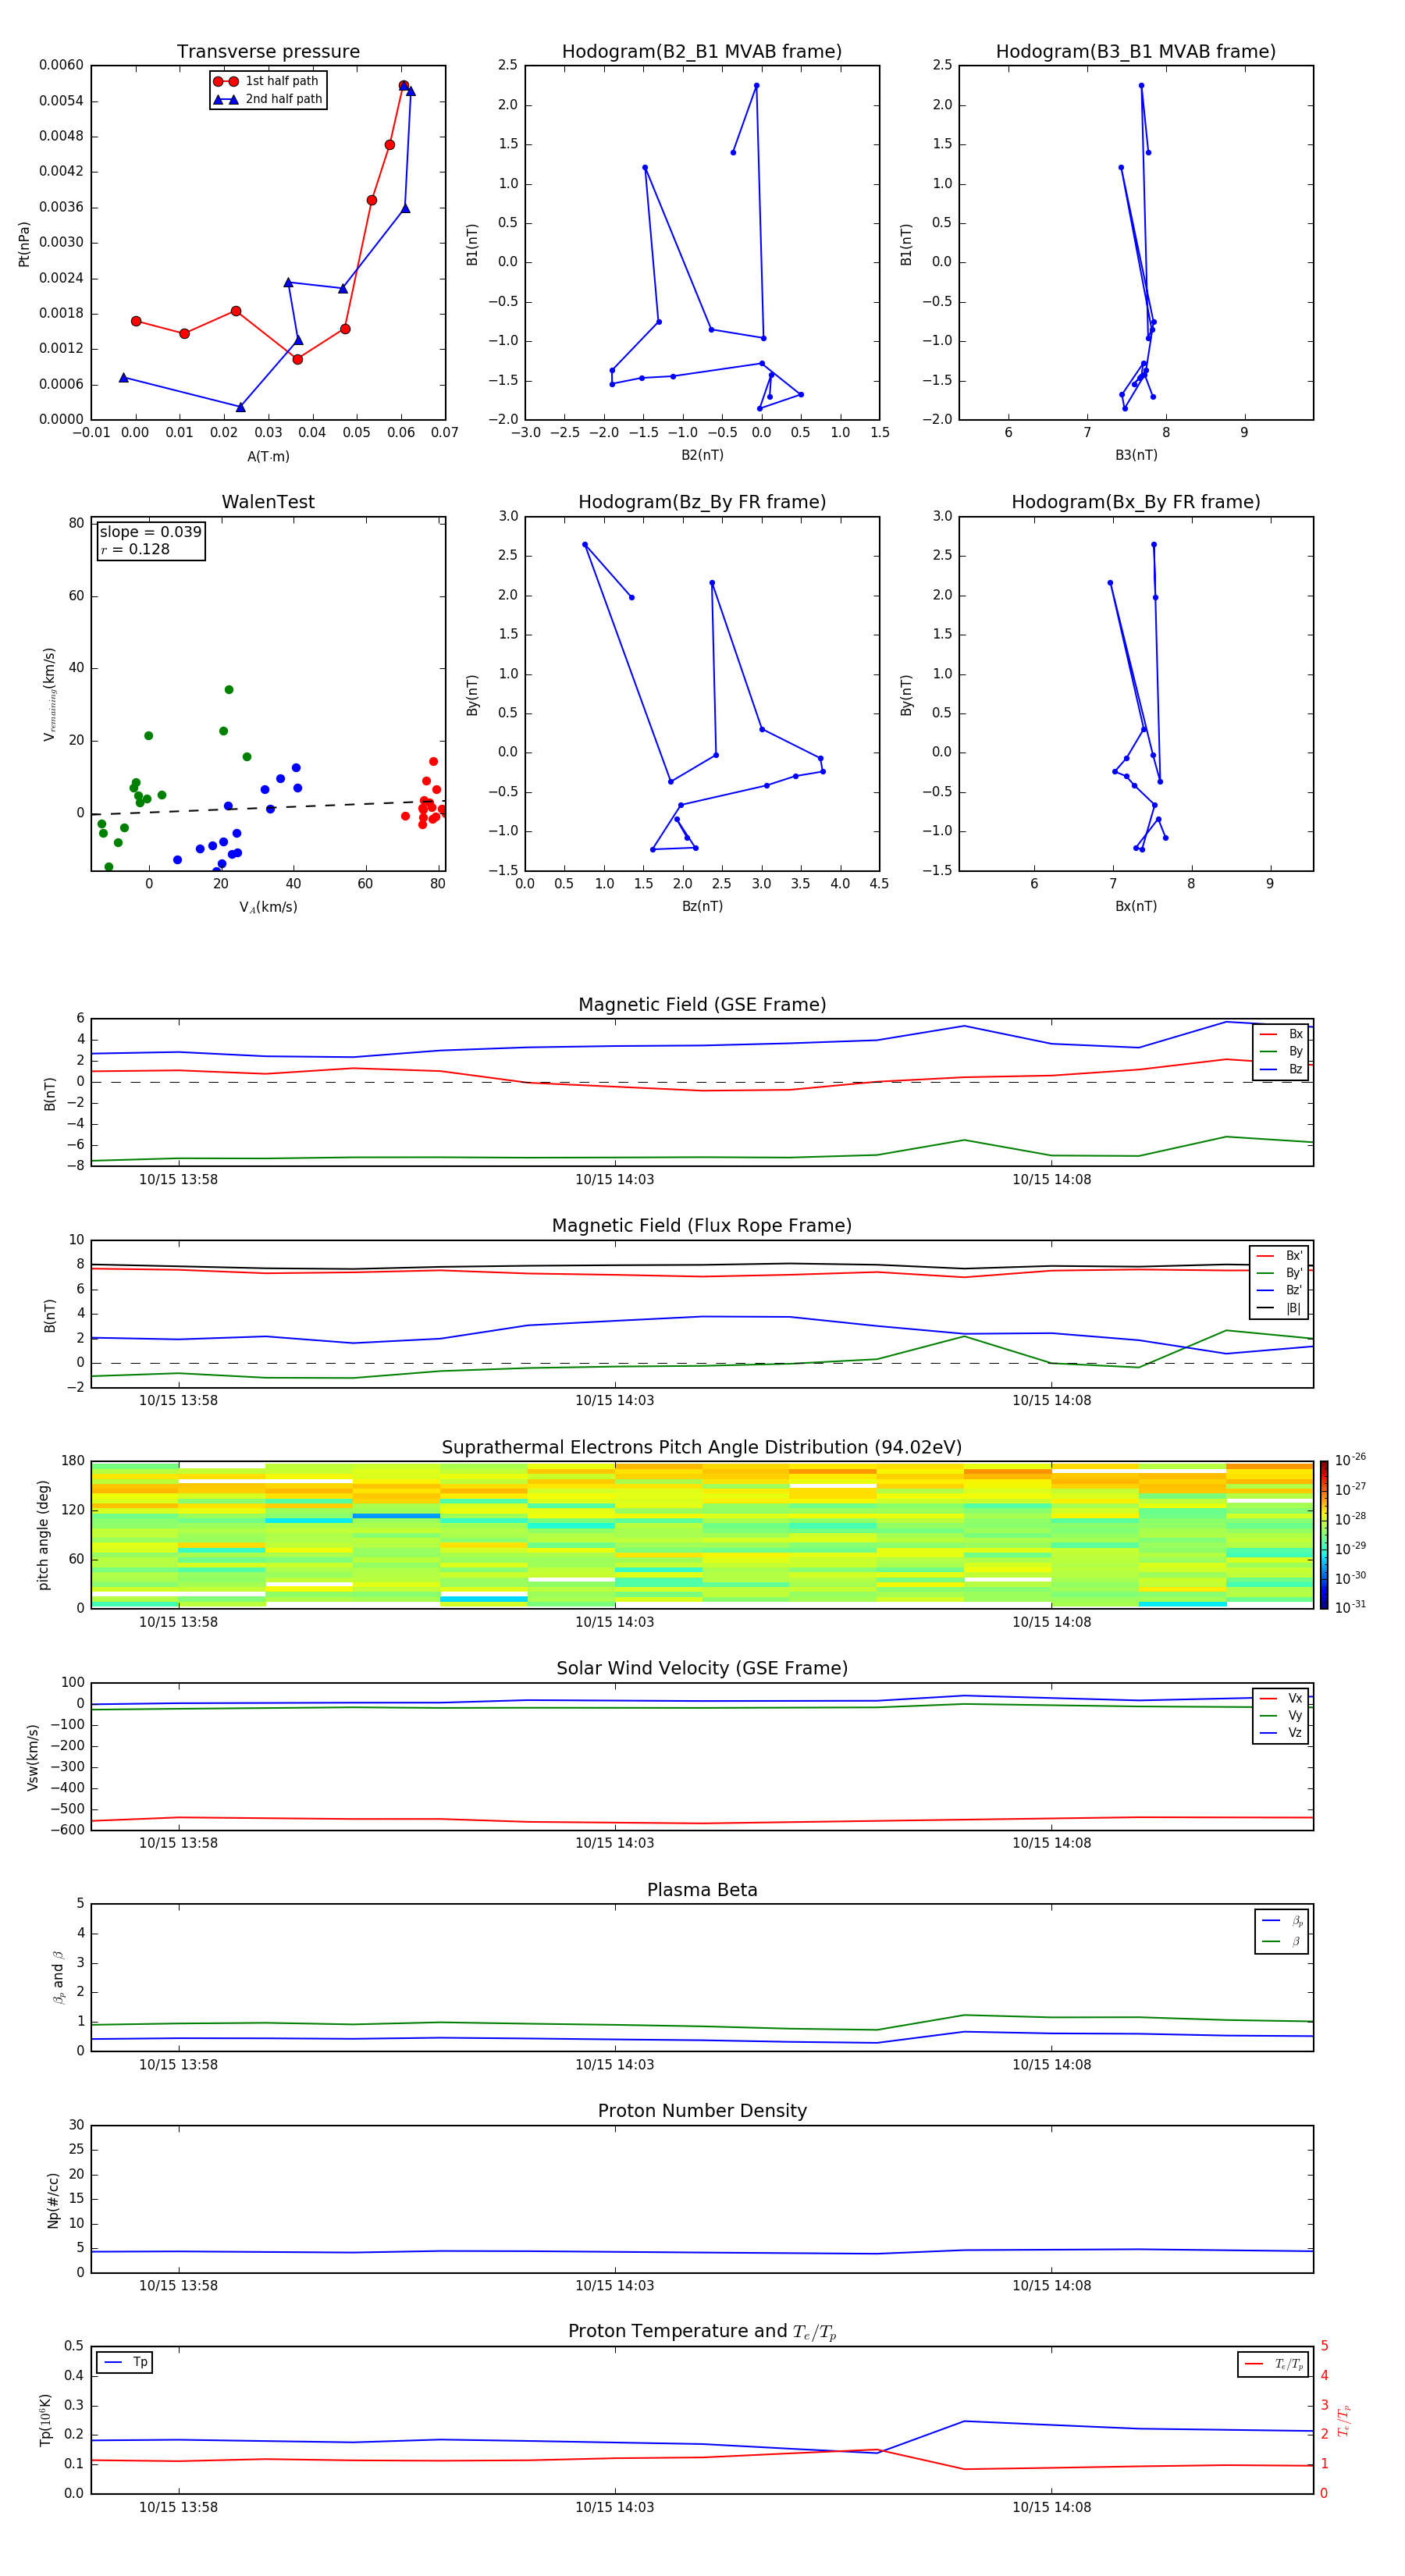Click 'B2(nT)' x-axis label

[x=702, y=455]
